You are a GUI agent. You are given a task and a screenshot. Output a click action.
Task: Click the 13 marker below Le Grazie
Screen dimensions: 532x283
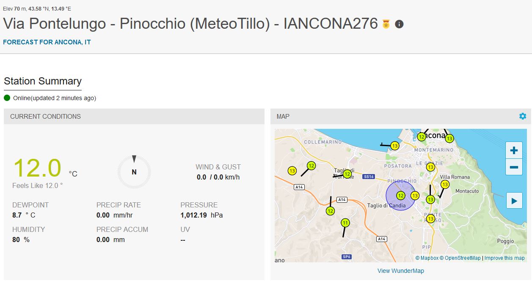pos(430,167)
